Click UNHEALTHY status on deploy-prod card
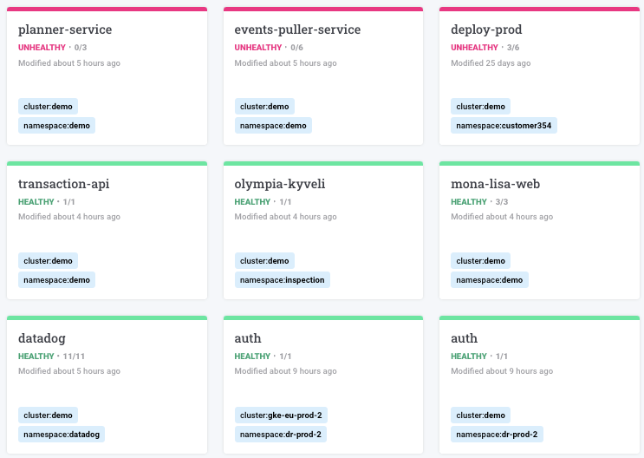This screenshot has width=644, height=458. tap(474, 48)
